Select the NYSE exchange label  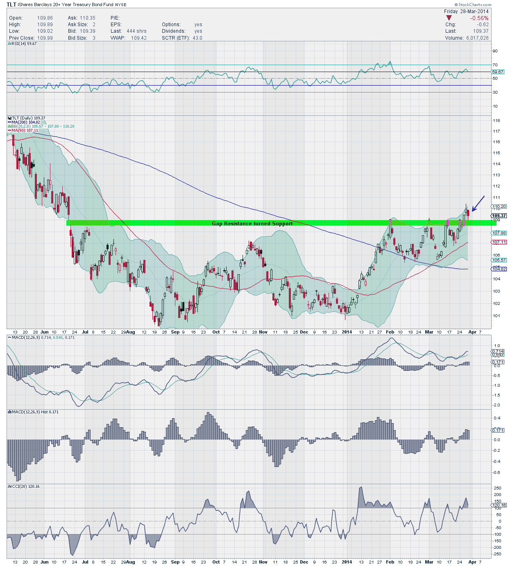(x=121, y=5)
